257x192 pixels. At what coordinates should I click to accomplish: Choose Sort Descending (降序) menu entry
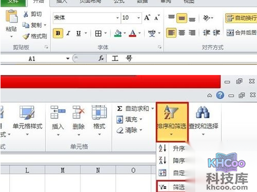coord(171,160)
